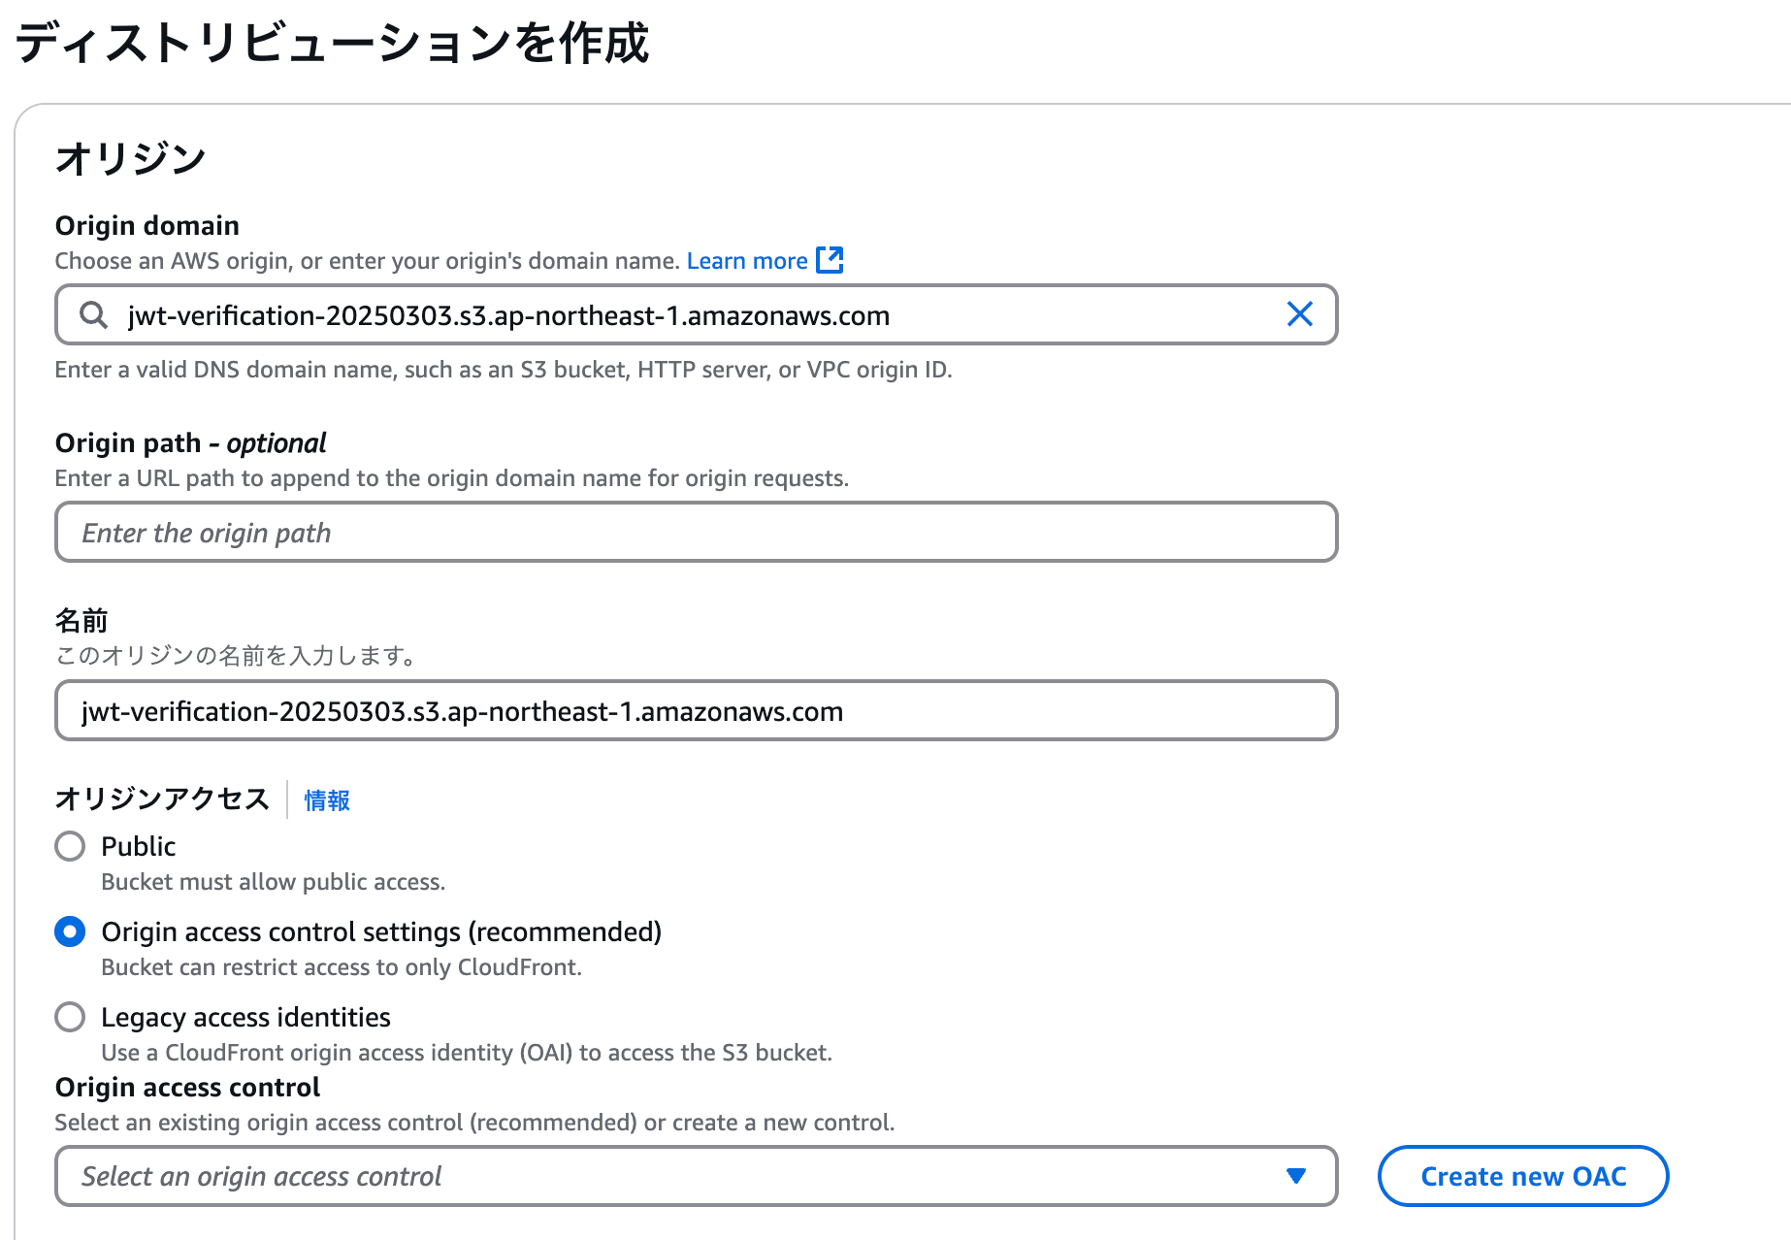Click the オリジン section heading
1791x1240 pixels.
(x=131, y=158)
